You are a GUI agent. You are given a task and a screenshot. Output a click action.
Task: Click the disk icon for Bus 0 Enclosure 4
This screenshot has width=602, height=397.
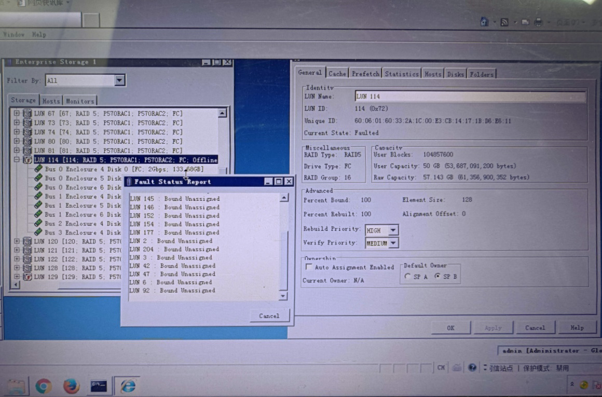tap(38, 169)
